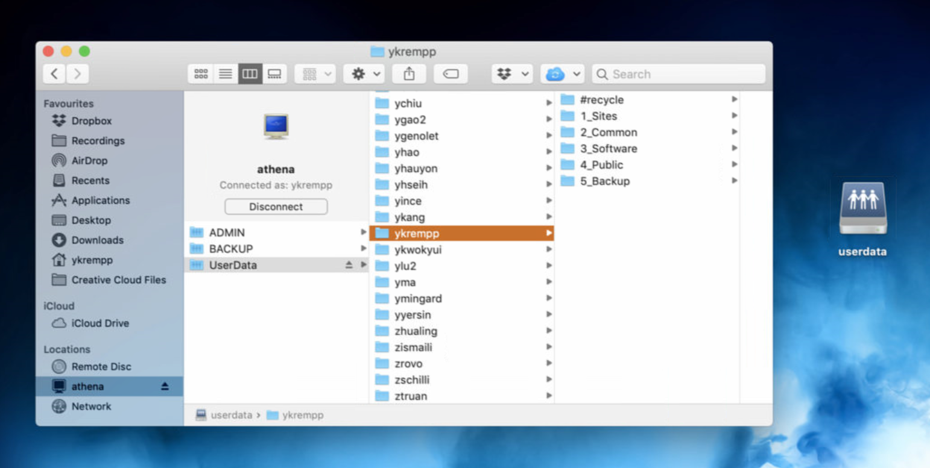The image size is (930, 468).
Task: Select the 5_Backup folder
Action: click(x=604, y=181)
